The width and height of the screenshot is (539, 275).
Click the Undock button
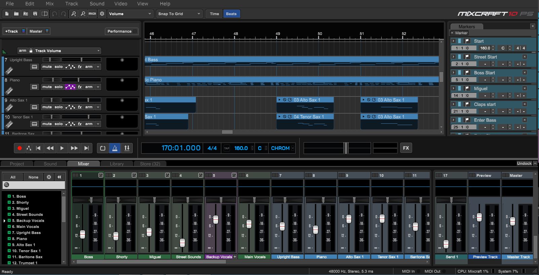coord(524,163)
